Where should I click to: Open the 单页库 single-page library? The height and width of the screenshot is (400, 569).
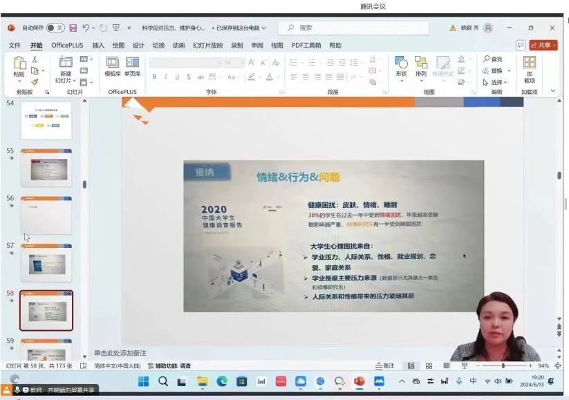133,65
